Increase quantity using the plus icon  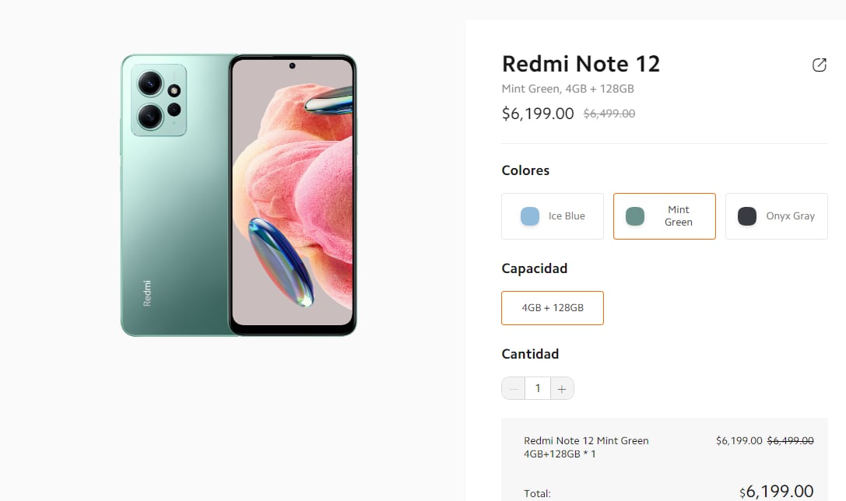(x=562, y=387)
